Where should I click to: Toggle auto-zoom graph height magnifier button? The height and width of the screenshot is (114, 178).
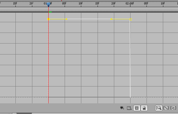(x=159, y=108)
